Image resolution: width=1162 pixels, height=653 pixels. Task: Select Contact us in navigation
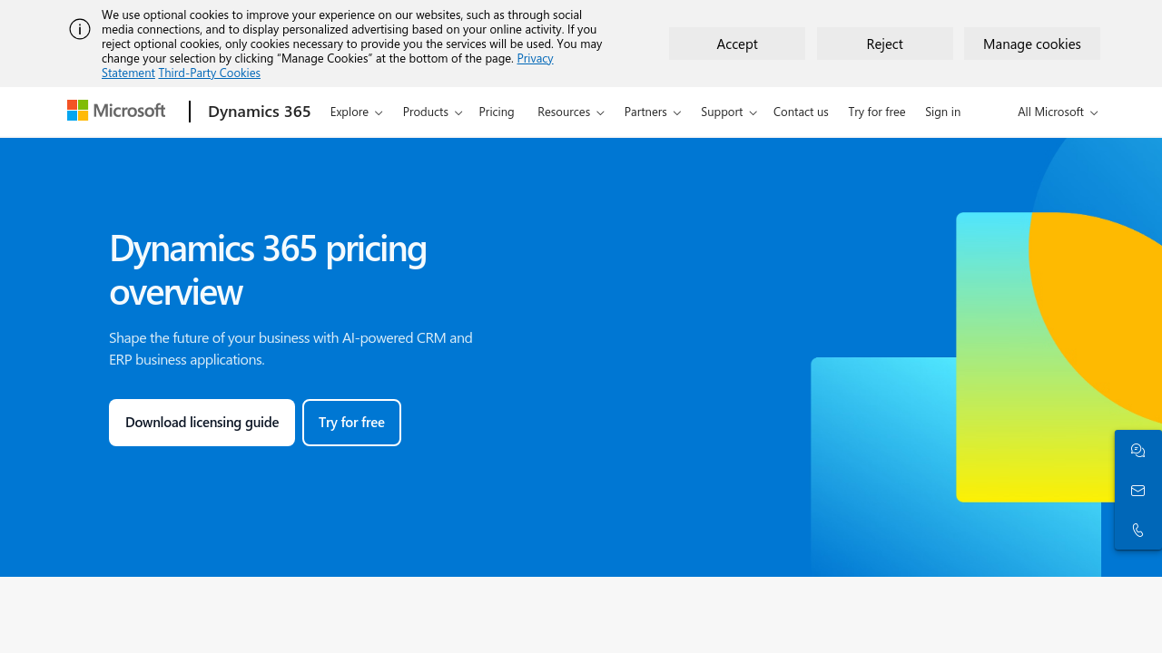tap(801, 112)
